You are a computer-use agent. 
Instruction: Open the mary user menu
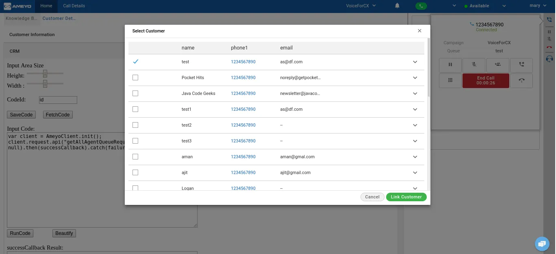pyautogui.click(x=538, y=6)
